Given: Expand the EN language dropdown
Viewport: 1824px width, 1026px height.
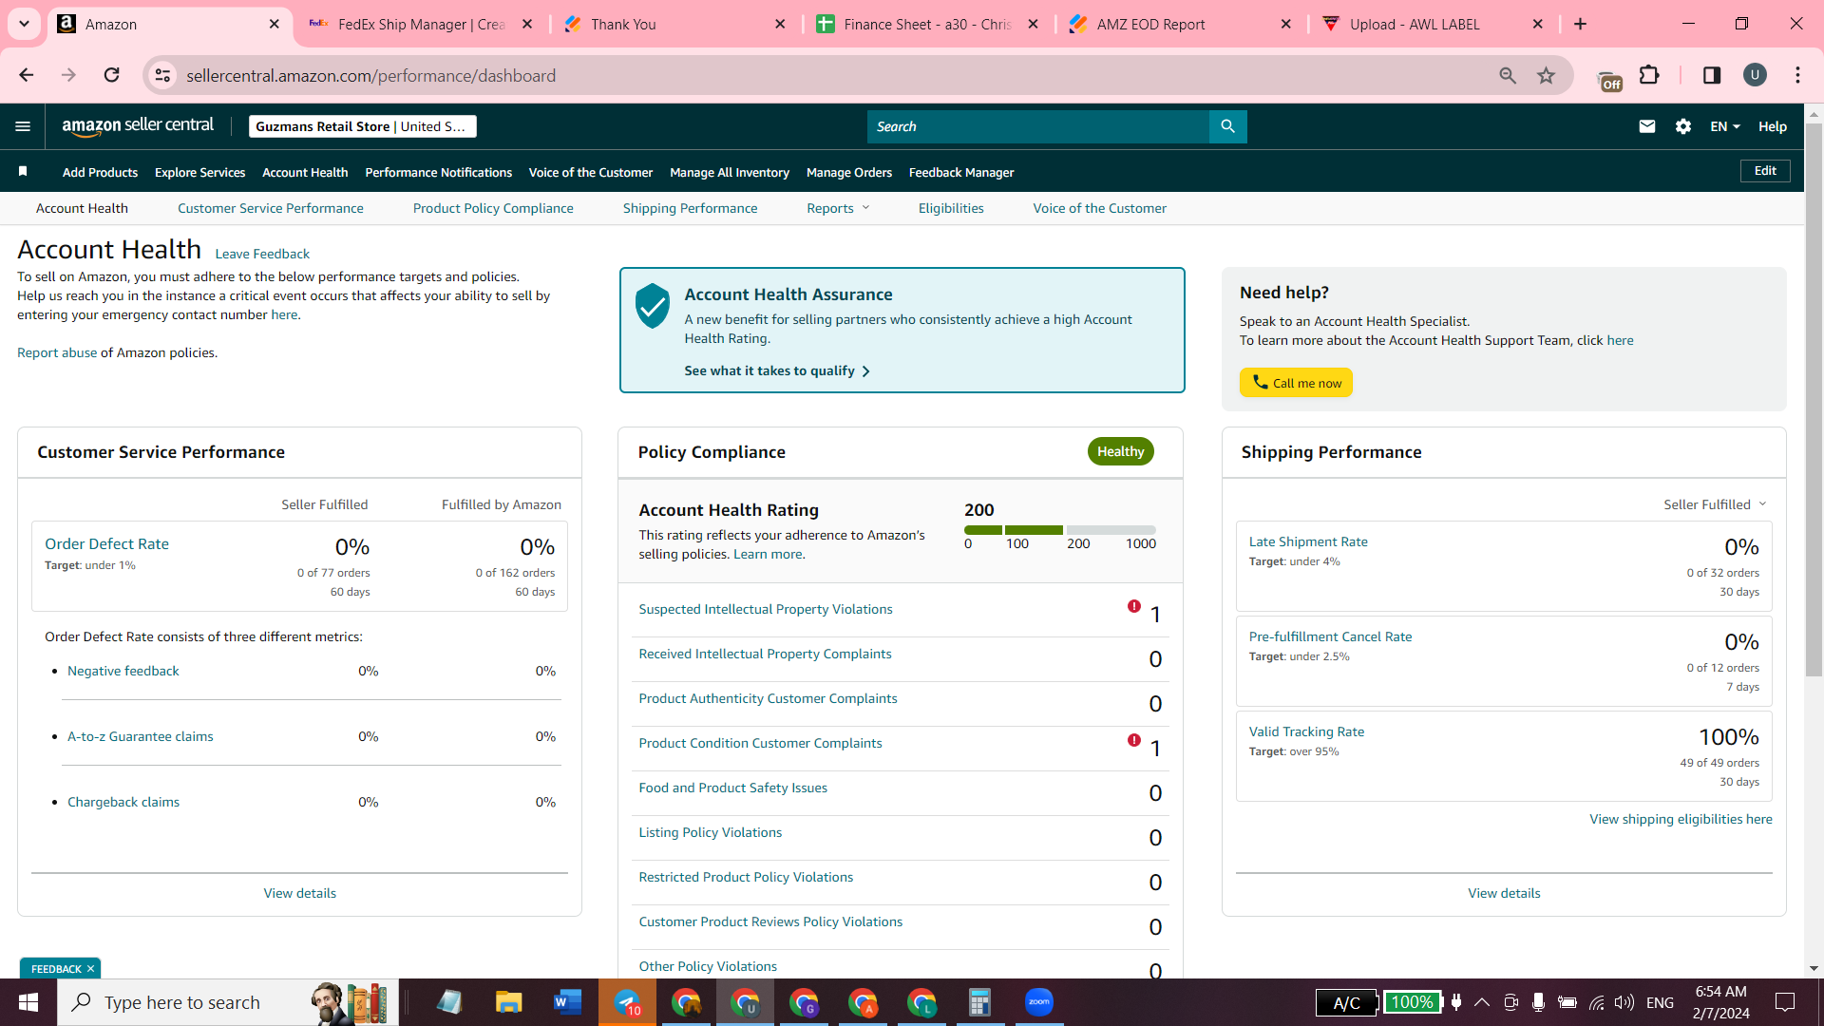Looking at the screenshot, I should tap(1724, 126).
